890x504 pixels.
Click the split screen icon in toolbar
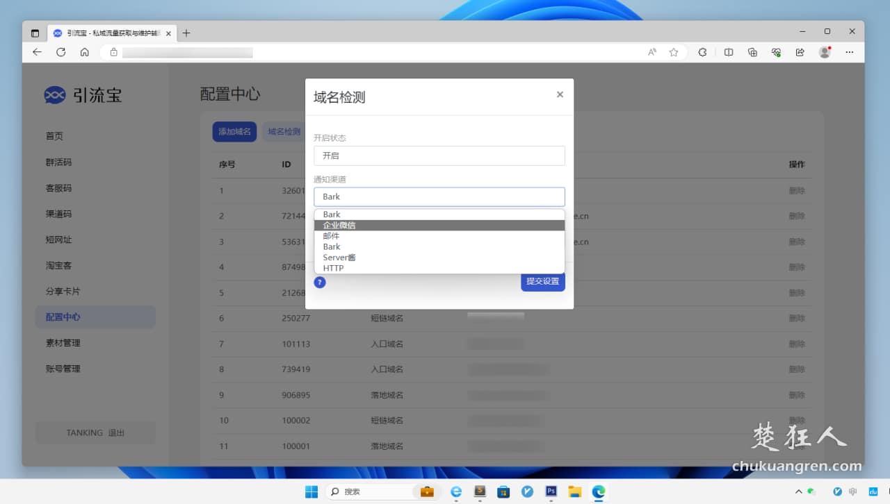728,52
